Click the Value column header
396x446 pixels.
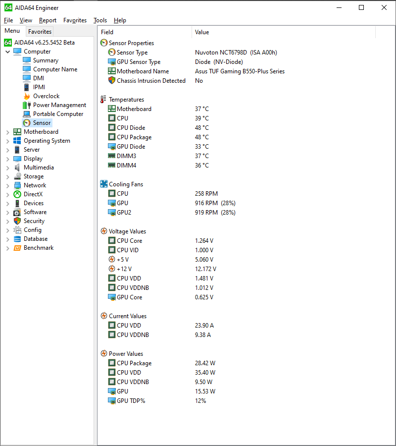284,32
